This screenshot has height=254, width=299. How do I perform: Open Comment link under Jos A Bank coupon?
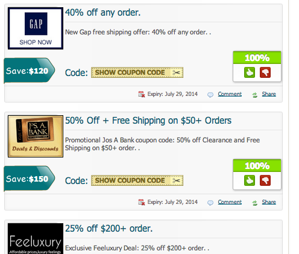(x=230, y=202)
